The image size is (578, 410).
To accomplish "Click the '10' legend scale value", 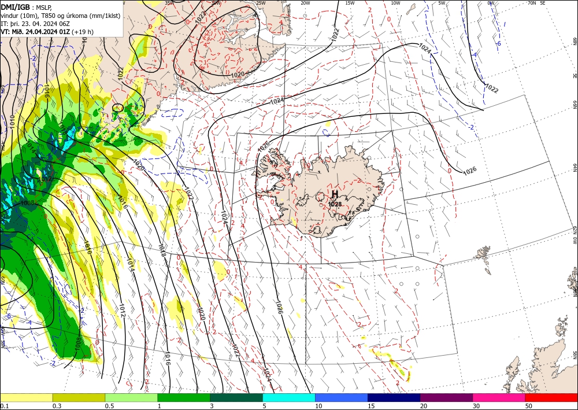I will 318,406.
